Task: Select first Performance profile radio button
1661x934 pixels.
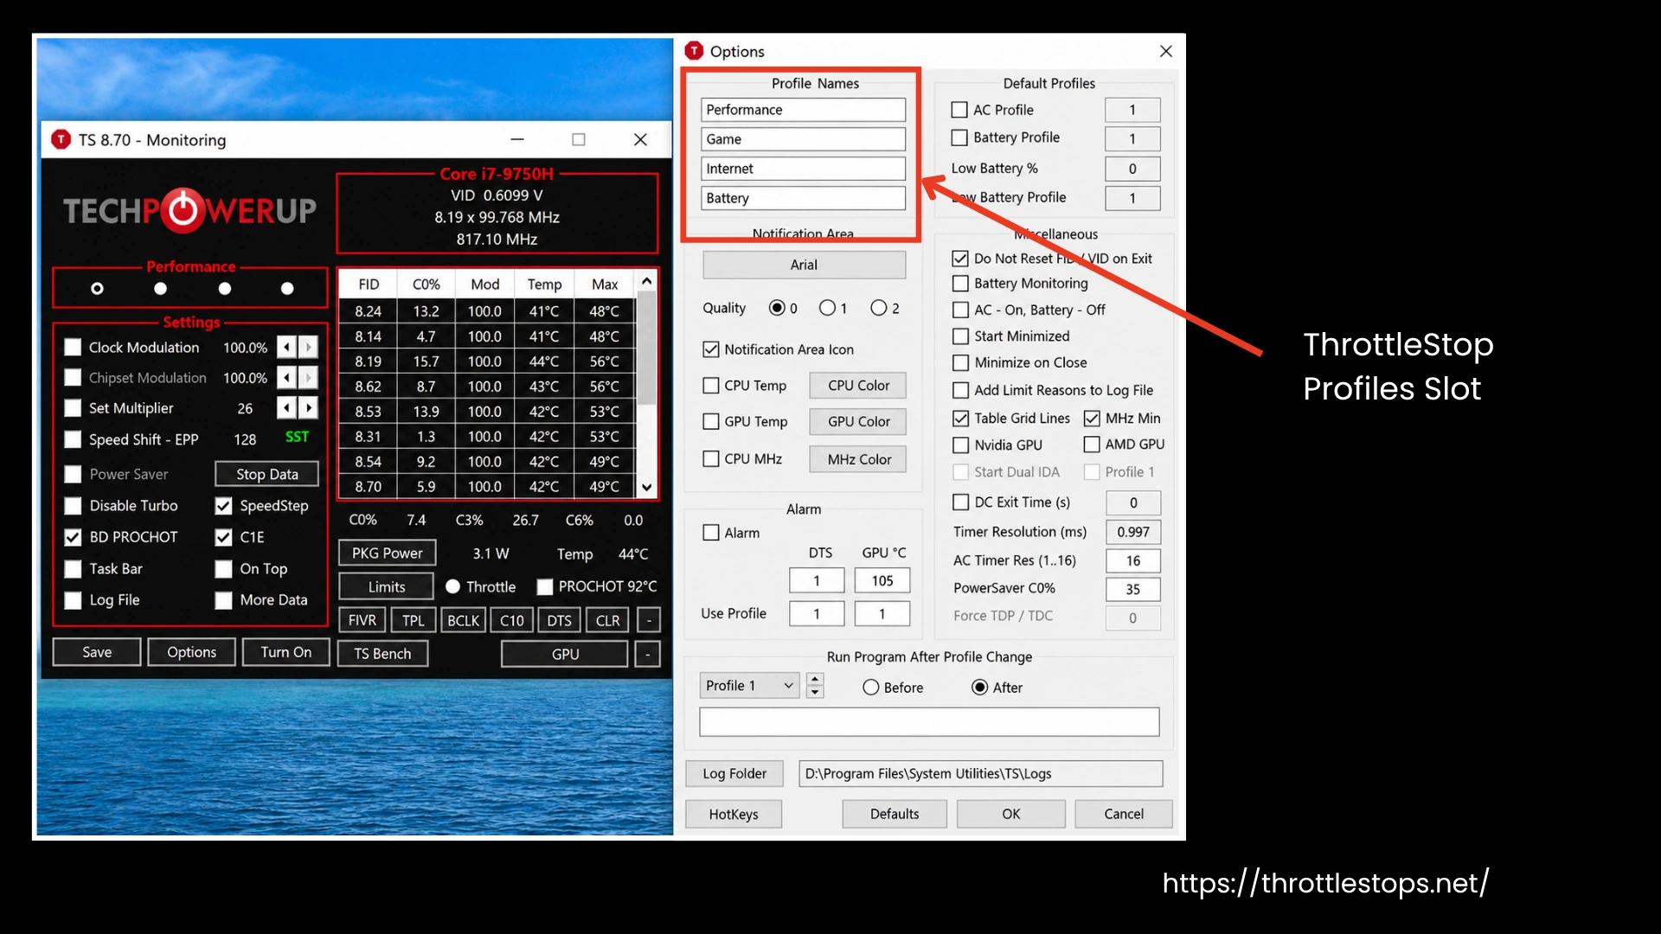Action: [97, 288]
